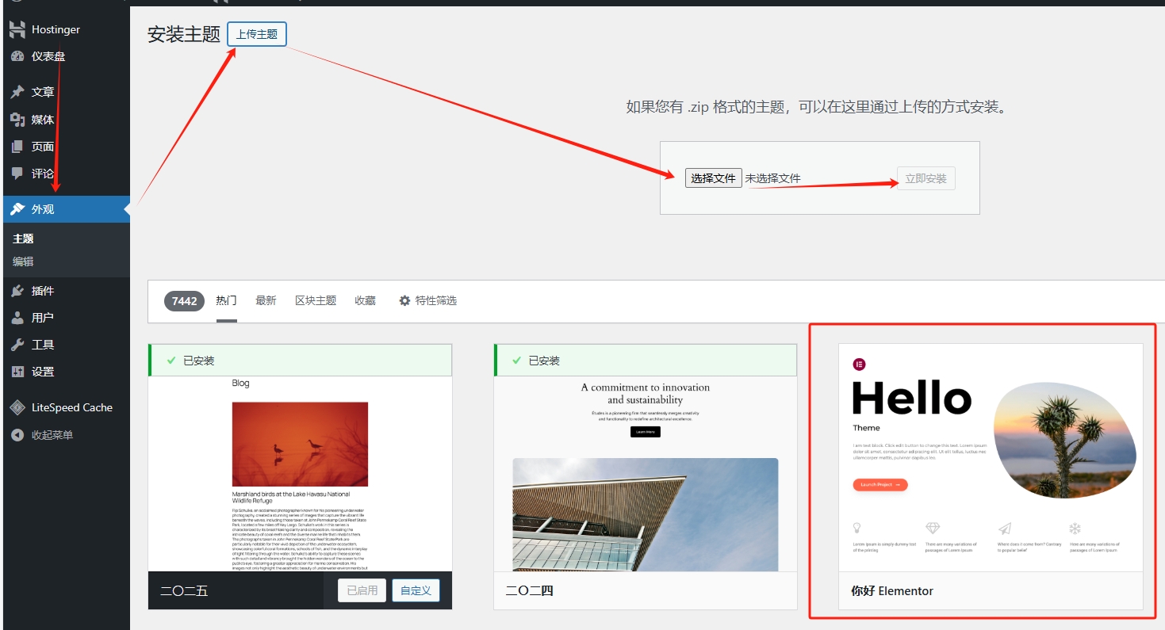This screenshot has width=1165, height=630.
Task: Click the Hostinger logo icon
Action: (17, 29)
